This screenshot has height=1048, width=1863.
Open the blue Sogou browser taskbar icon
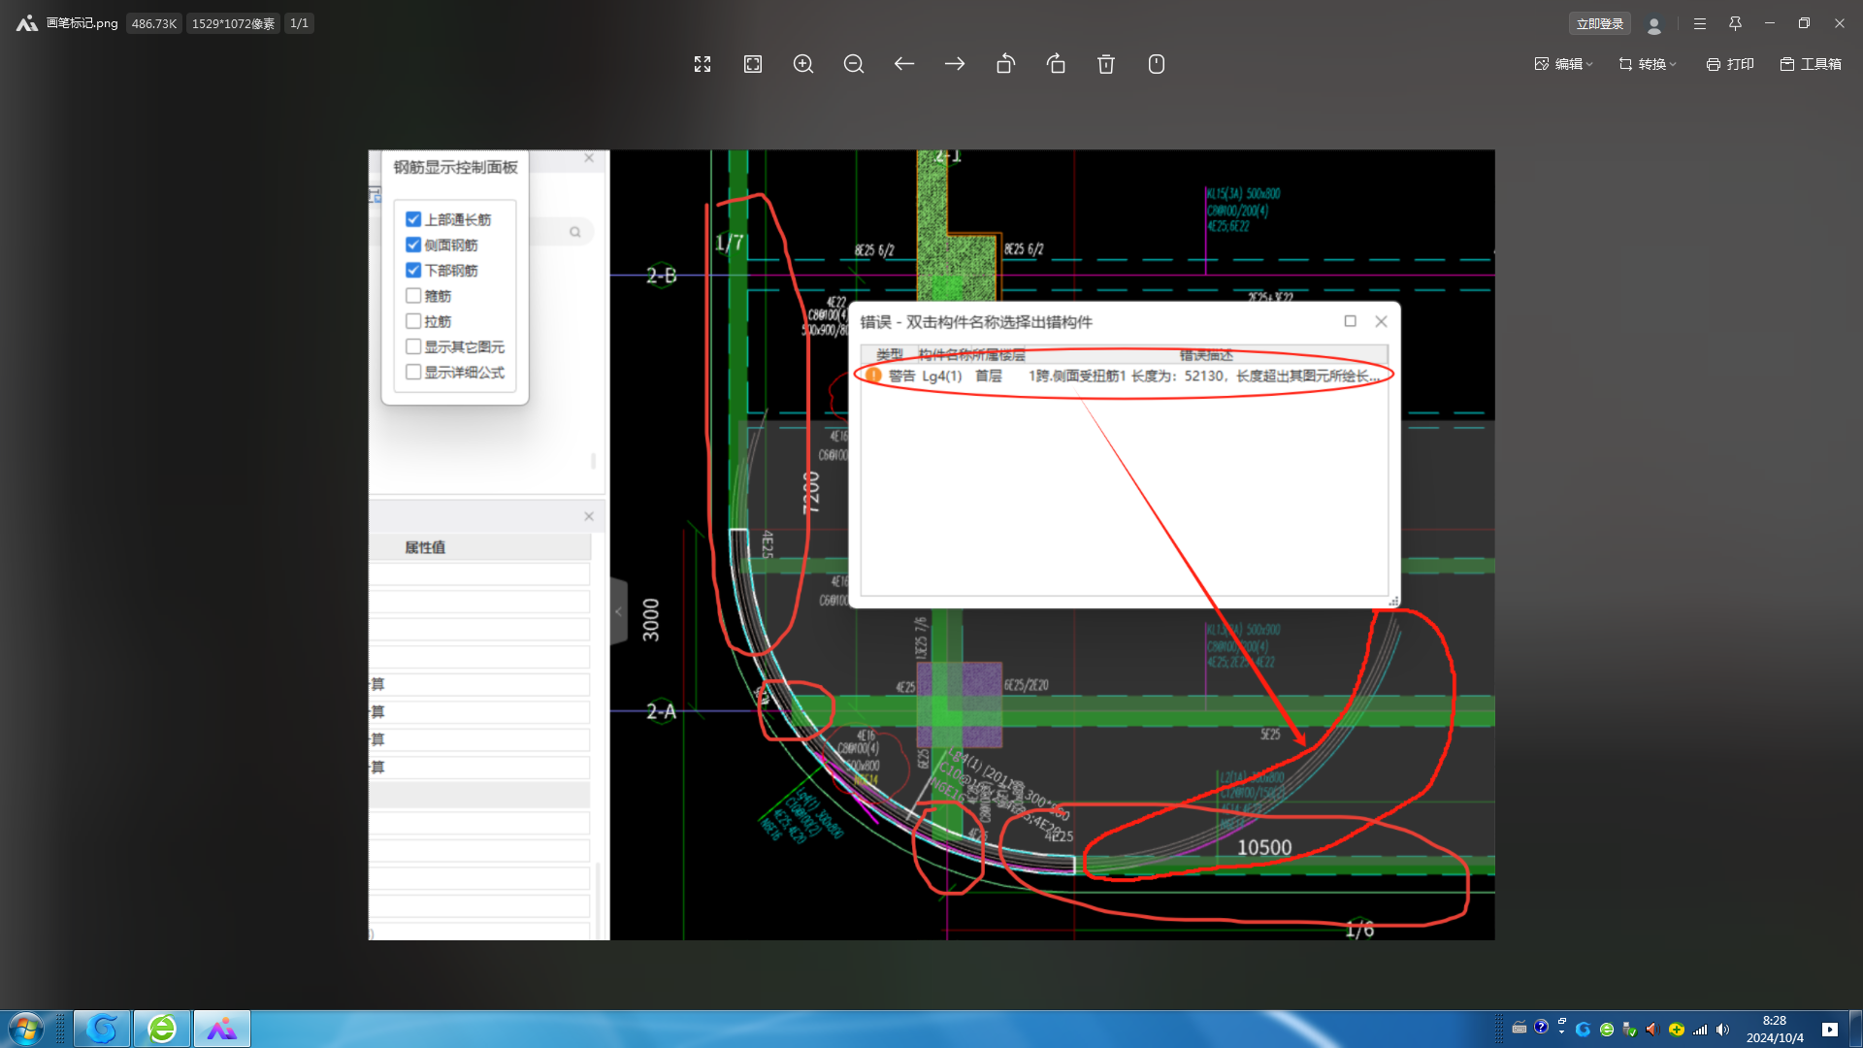coord(102,1029)
